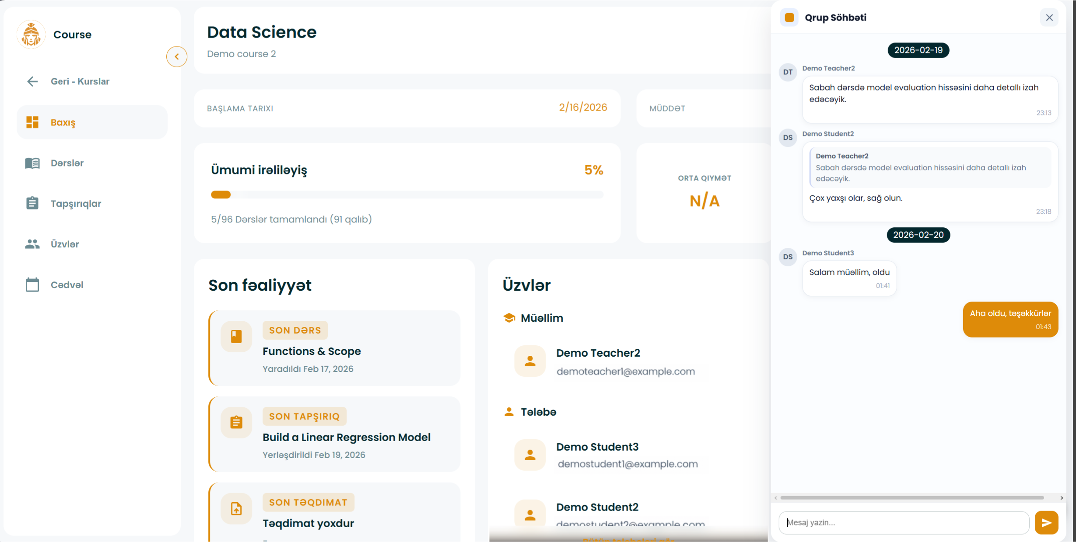Collapse sidebar with the chevron button

point(177,56)
